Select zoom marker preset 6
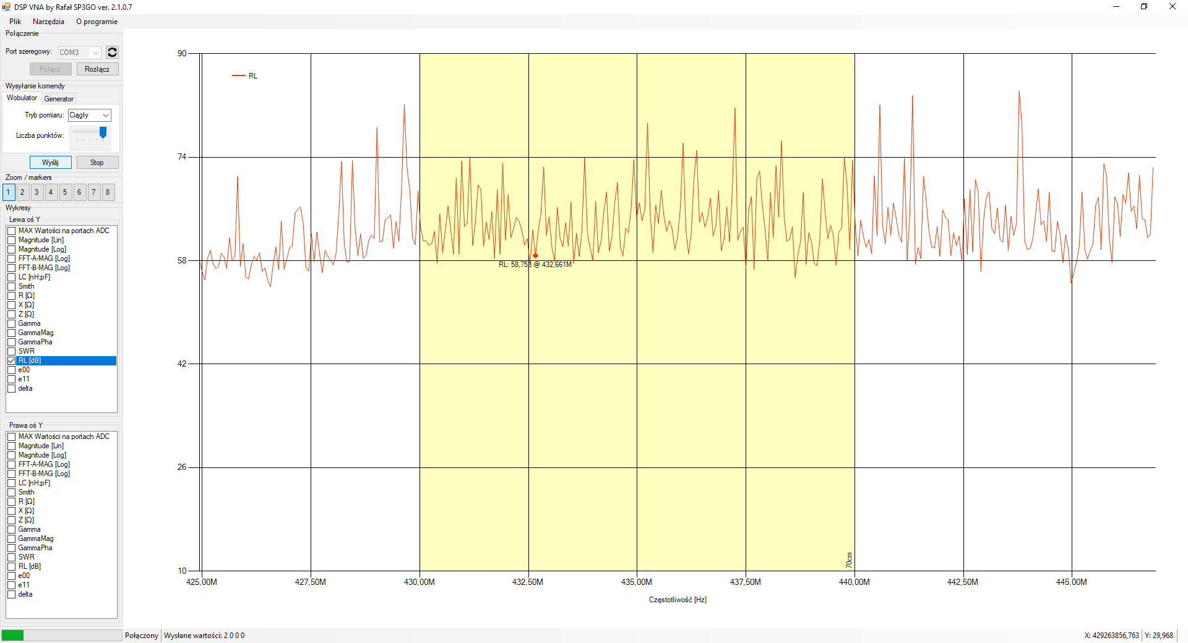The width and height of the screenshot is (1188, 643). tap(79, 192)
